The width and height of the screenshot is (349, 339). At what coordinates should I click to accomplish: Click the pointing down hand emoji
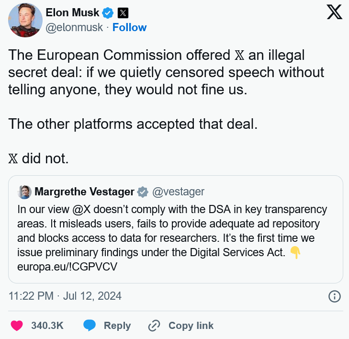tap(295, 252)
